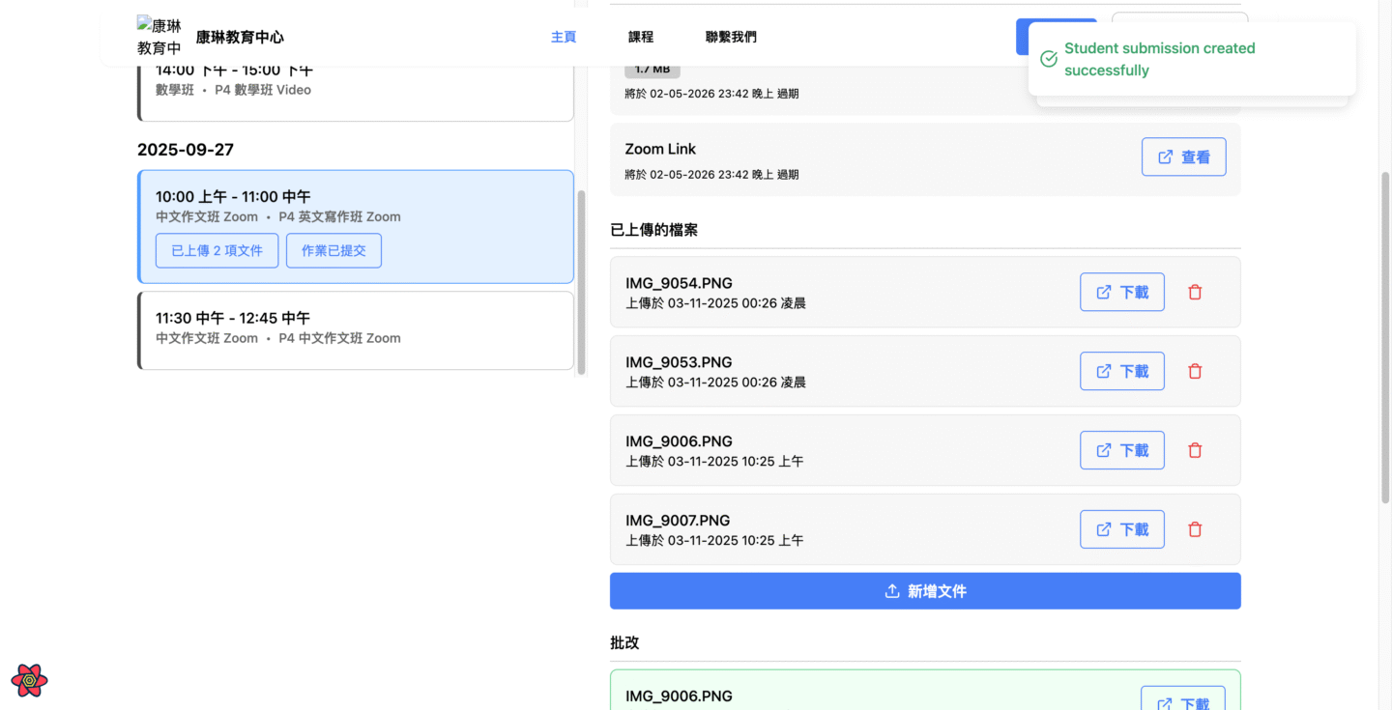Click trash icon beside IMG_9006.PNG upload
The image size is (1392, 710).
tap(1195, 450)
